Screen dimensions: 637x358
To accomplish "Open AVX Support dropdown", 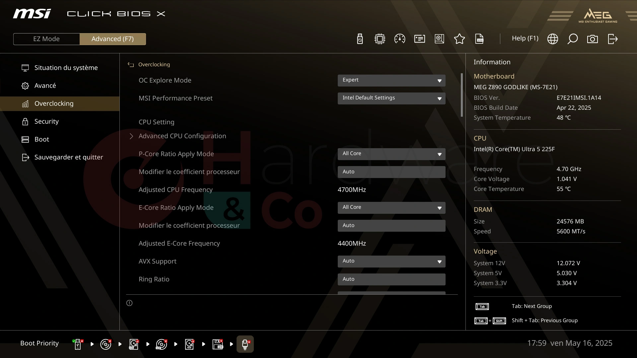I will coord(391,261).
